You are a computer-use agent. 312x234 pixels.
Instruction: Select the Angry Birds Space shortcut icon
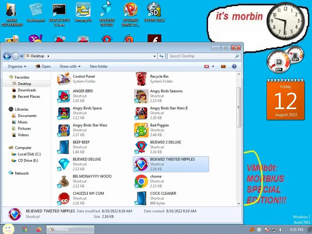(64, 113)
